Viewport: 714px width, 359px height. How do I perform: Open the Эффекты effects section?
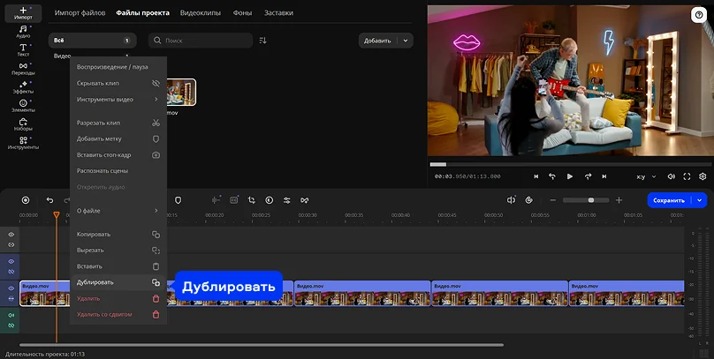point(23,87)
